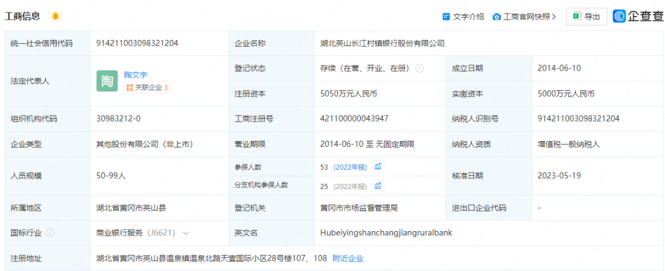Select taxpayer ID under 纳税人识别号
Viewport: 665px width, 271px height.
coord(578,119)
